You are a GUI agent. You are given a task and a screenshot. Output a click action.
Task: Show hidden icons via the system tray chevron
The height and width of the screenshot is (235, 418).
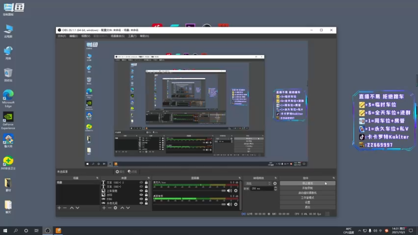pyautogui.click(x=359, y=231)
